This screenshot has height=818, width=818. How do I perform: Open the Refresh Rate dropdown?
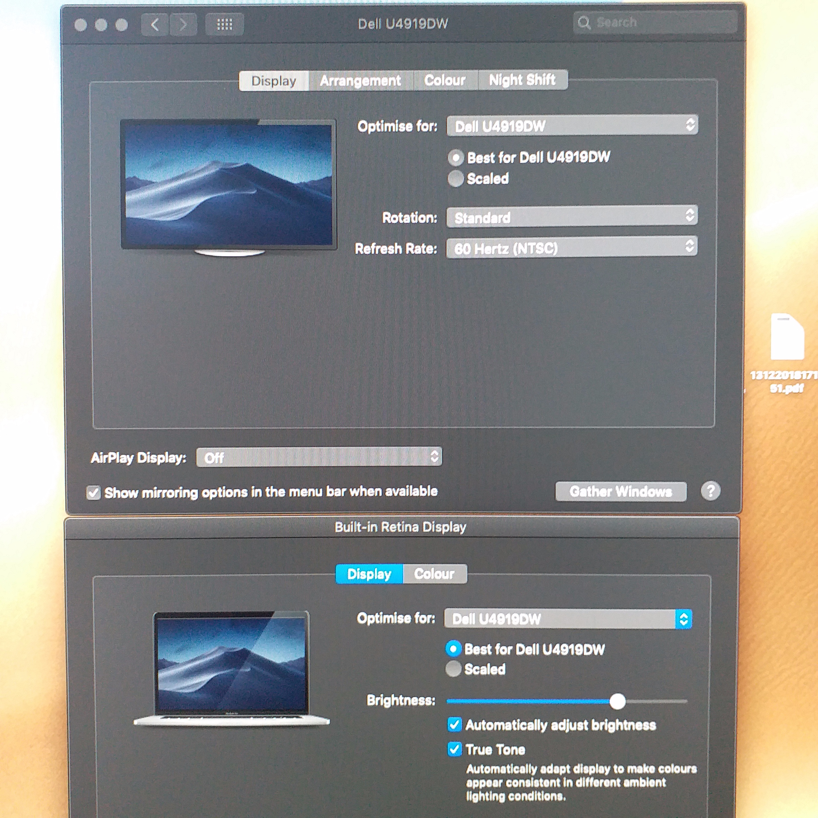572,248
